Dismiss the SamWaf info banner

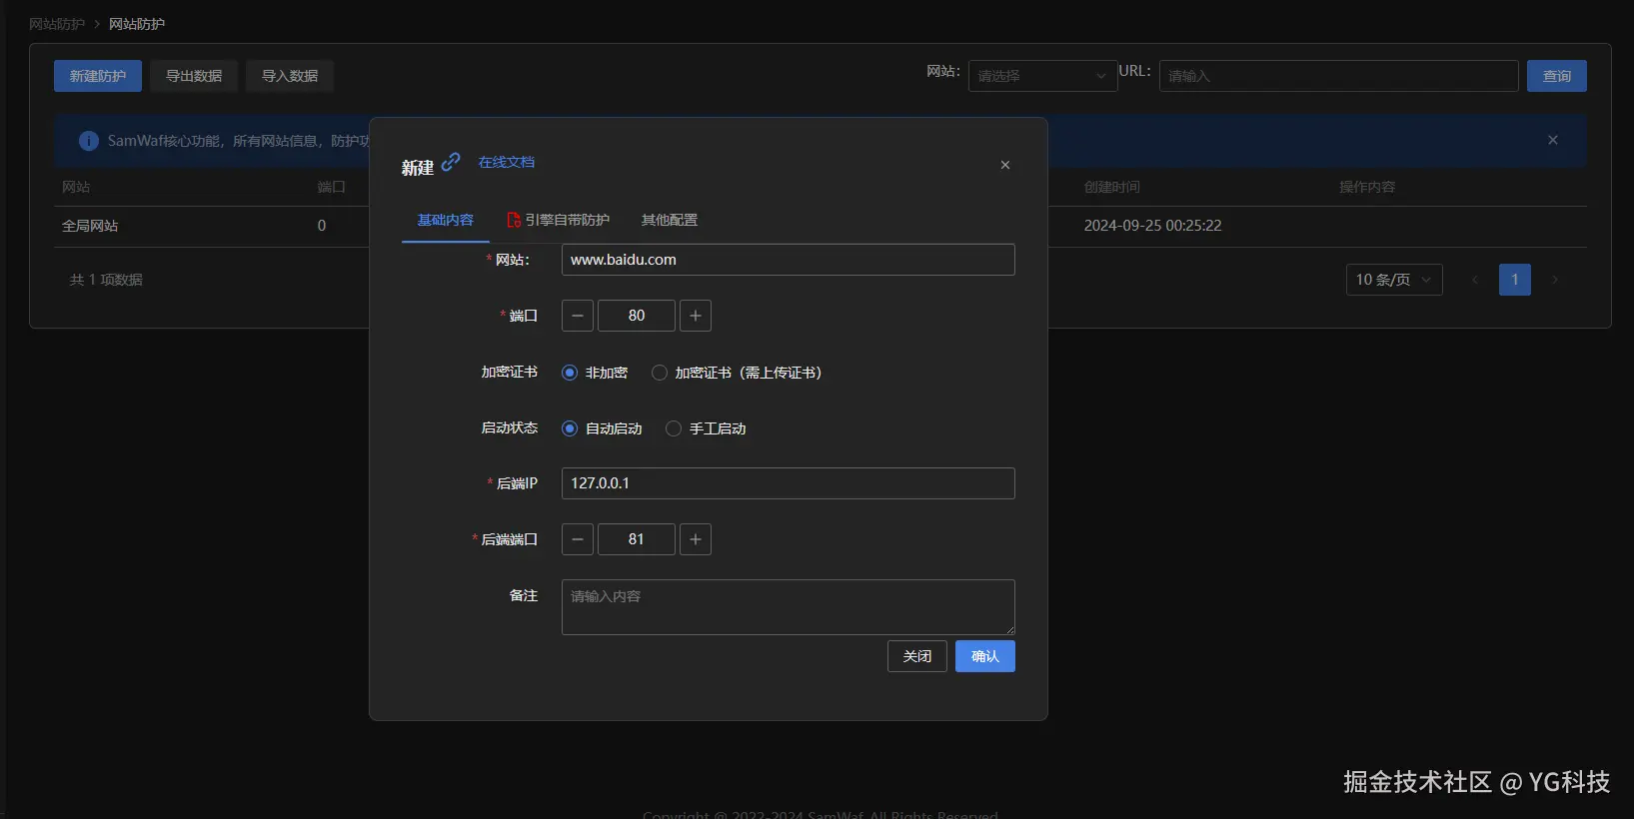(x=1553, y=140)
